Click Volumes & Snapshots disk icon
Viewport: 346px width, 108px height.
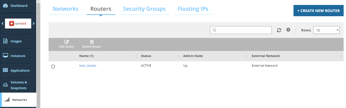(5, 85)
